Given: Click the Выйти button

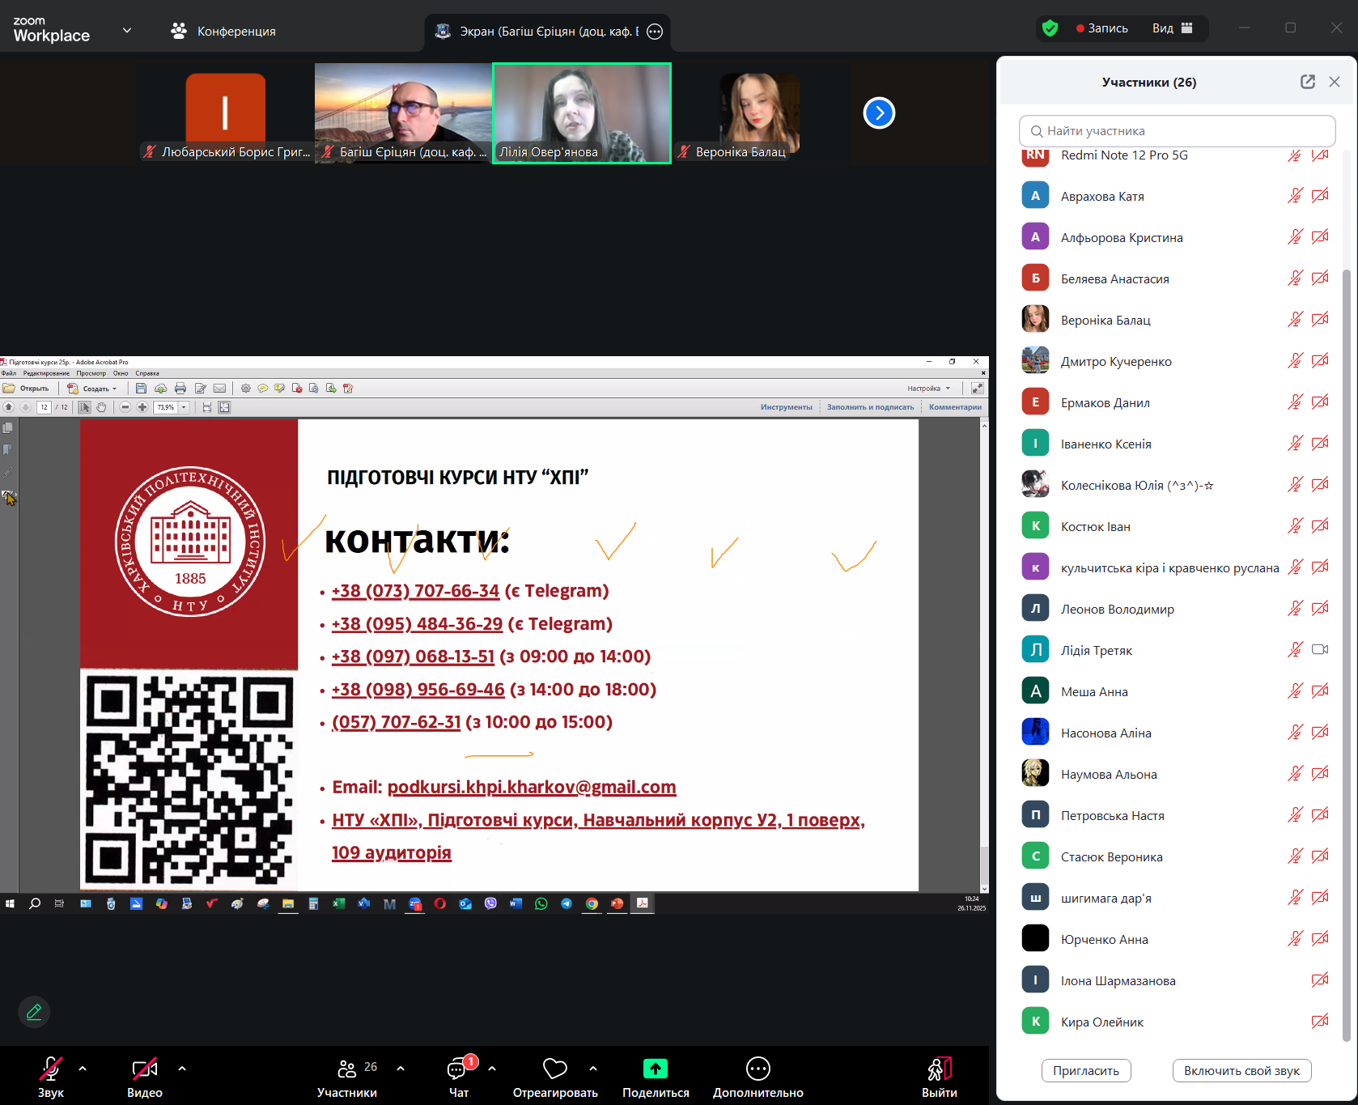Looking at the screenshot, I should click(940, 1077).
